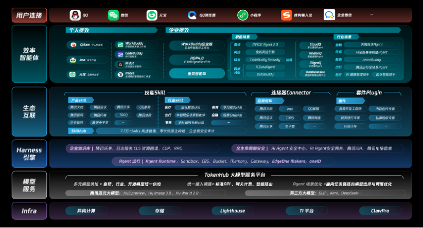Click the 个人提效 section header

point(111,30)
